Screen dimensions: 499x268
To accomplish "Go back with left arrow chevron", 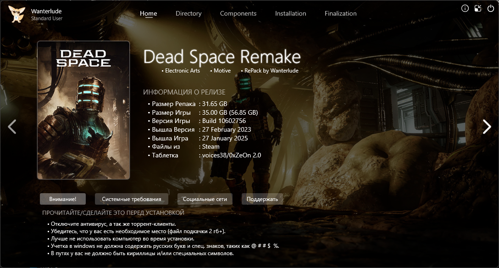I will tap(12, 127).
